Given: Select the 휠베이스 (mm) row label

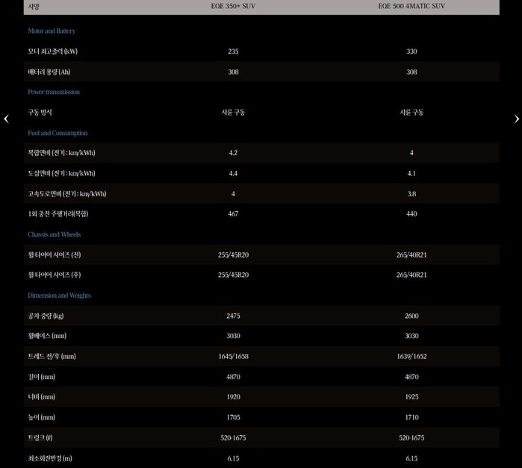Looking at the screenshot, I should pos(47,336).
